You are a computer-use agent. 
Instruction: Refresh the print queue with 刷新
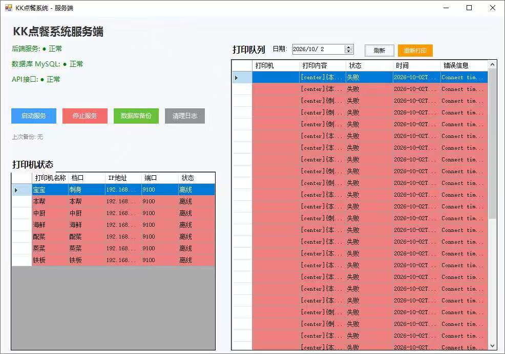pos(380,51)
